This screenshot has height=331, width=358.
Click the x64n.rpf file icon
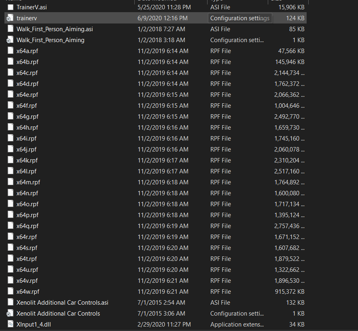pyautogui.click(x=11, y=193)
